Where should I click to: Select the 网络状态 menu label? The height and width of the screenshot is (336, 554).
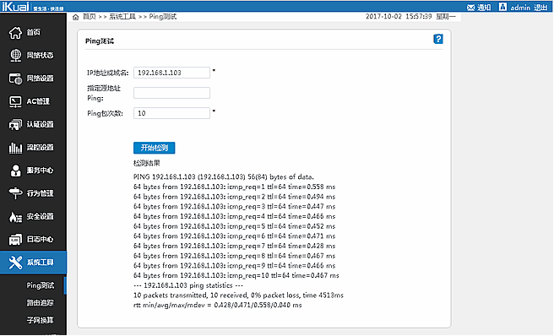(x=41, y=56)
